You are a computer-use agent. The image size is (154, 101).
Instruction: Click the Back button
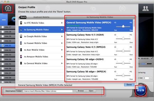click(x=23, y=17)
